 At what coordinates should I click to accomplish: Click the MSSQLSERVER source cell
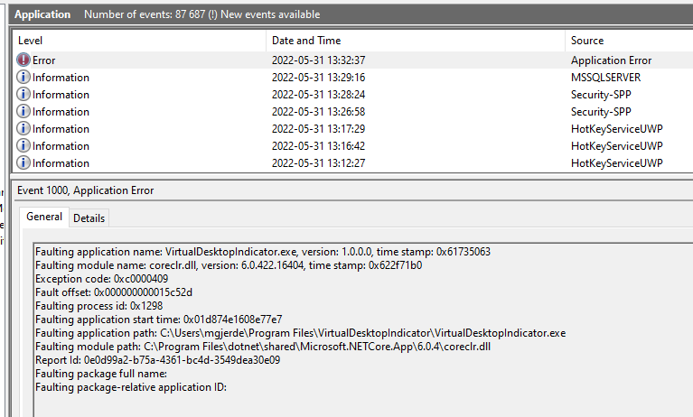[x=605, y=78]
